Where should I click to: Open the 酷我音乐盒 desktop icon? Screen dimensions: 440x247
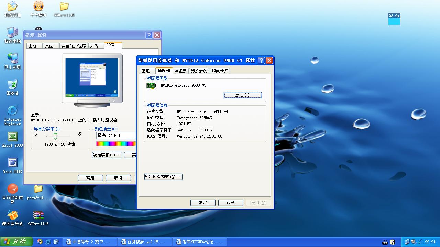(12, 218)
